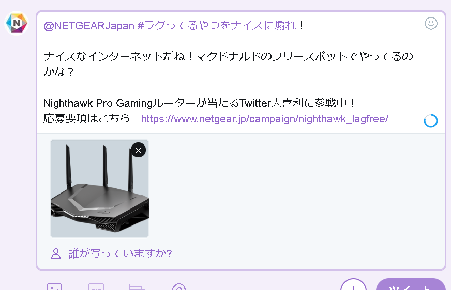The width and height of the screenshot is (451, 290).
Task: Click empty media area right of thumbnail
Action: coord(296,189)
